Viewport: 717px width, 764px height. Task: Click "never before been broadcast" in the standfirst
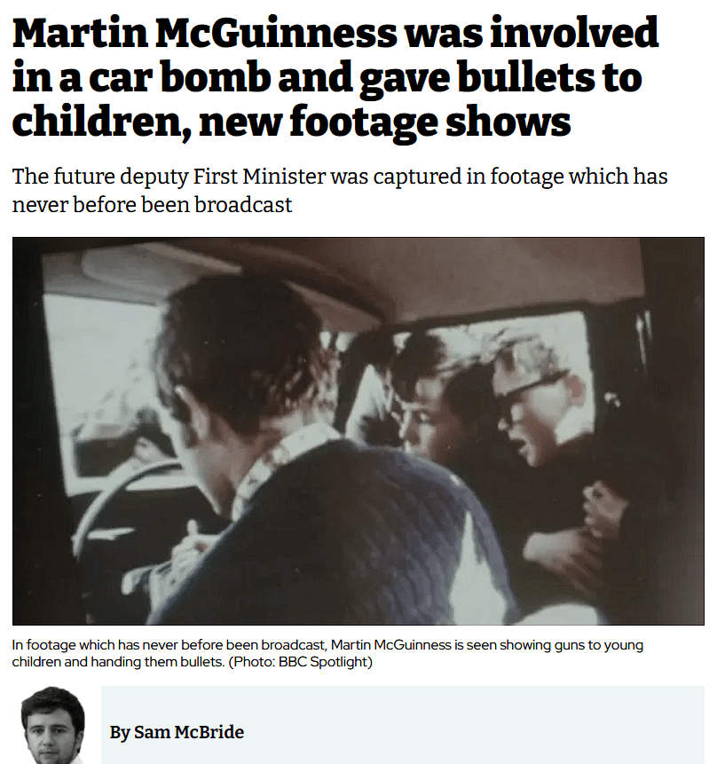click(x=152, y=205)
